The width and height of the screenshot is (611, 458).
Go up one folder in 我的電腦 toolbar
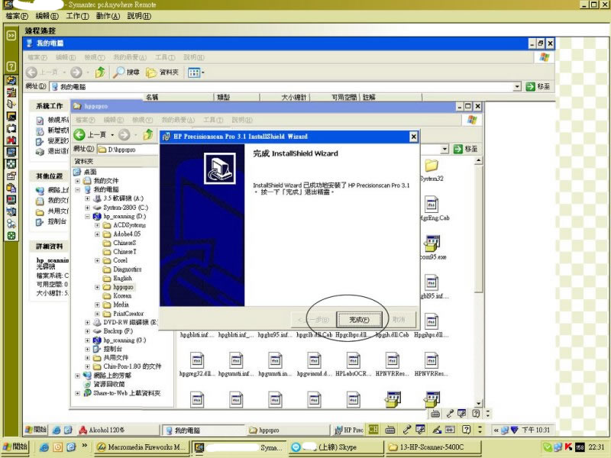point(100,72)
